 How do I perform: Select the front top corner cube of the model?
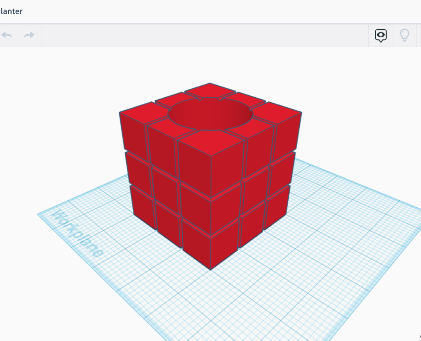pos(210,143)
